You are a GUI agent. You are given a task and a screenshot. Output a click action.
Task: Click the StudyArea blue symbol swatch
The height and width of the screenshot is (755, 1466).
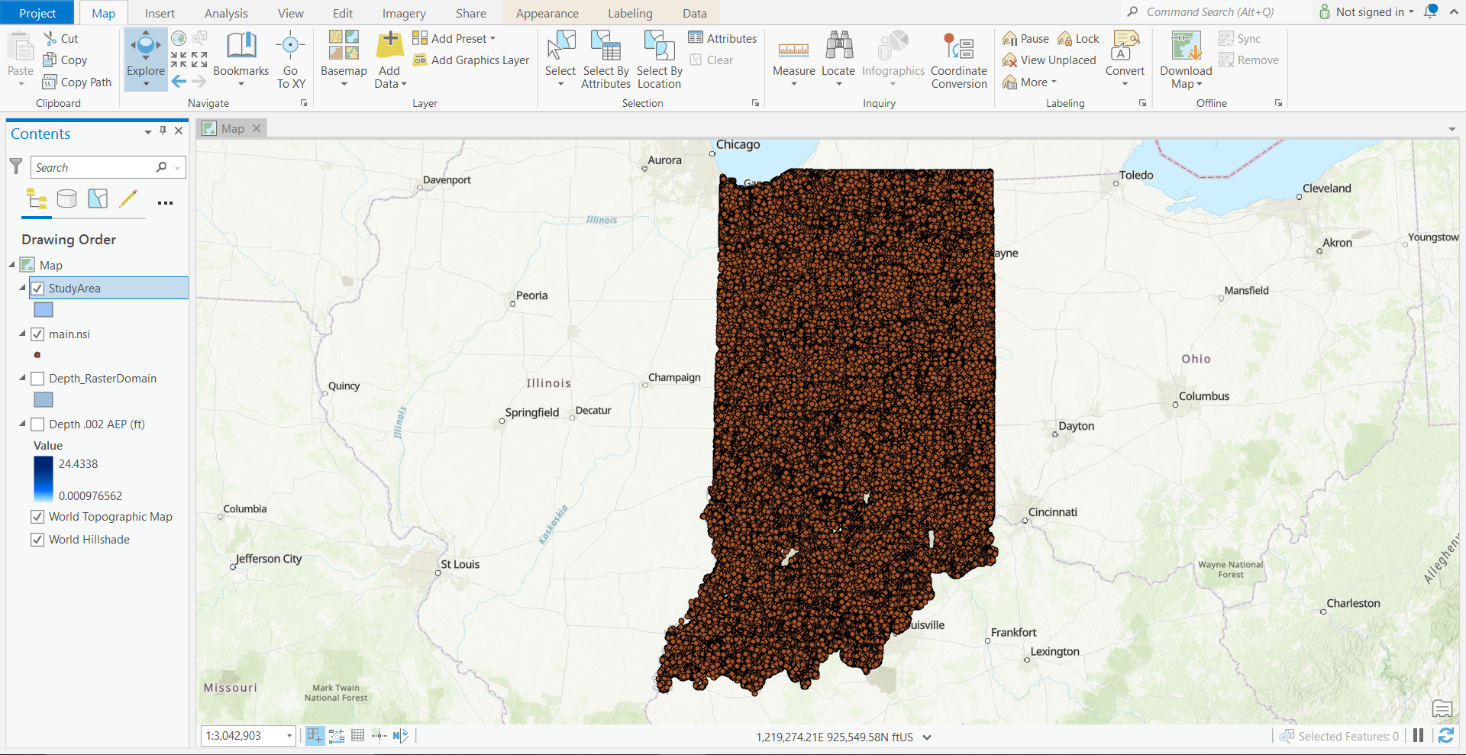44,310
